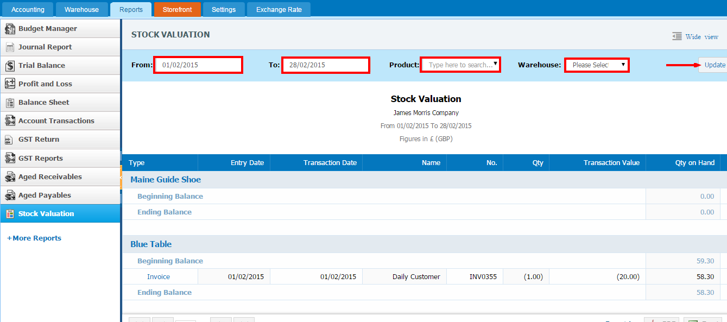
Task: Select the James Morris Company report subtitle
Action: pos(426,113)
